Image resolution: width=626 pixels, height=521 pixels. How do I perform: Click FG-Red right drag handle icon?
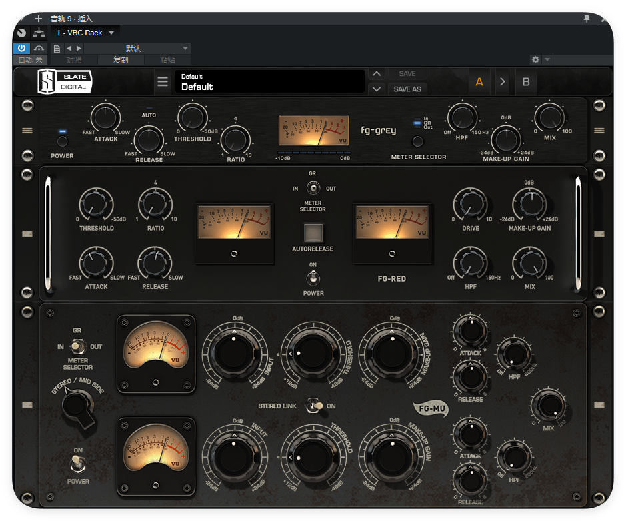point(599,234)
